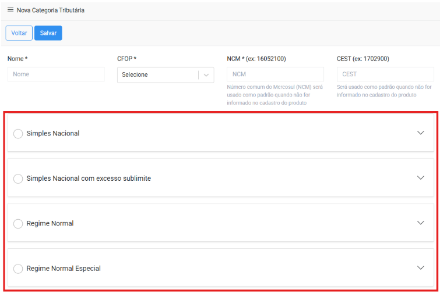
Task: Save the form with Salvar
Action: (x=48, y=33)
